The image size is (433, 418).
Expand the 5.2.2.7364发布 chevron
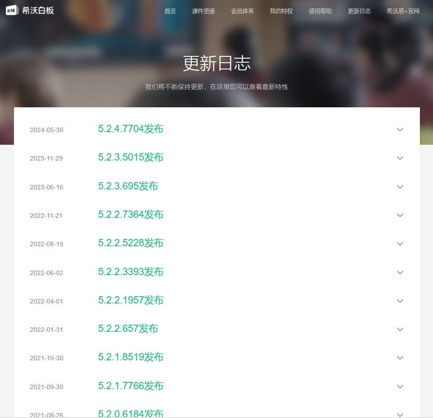click(x=400, y=215)
